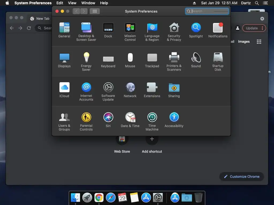Open Internet Accounts pane

coord(86,92)
